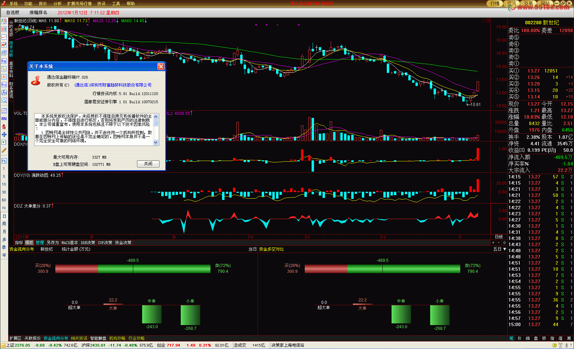Click the orange 自 self-select icon
Screen dimensions: 574x349
4,77
